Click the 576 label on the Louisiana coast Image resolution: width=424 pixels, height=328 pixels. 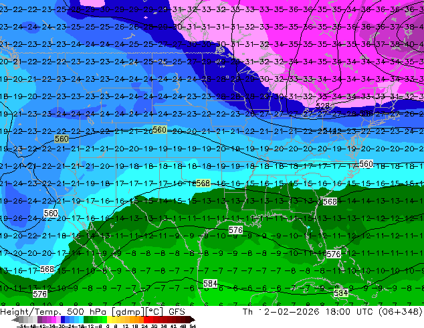coord(235,230)
